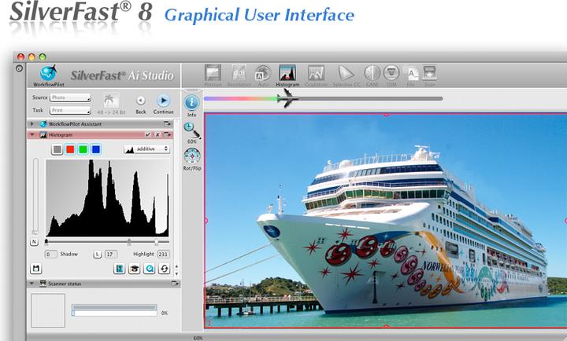
Task: Click the Shadow value field
Action: click(51, 255)
